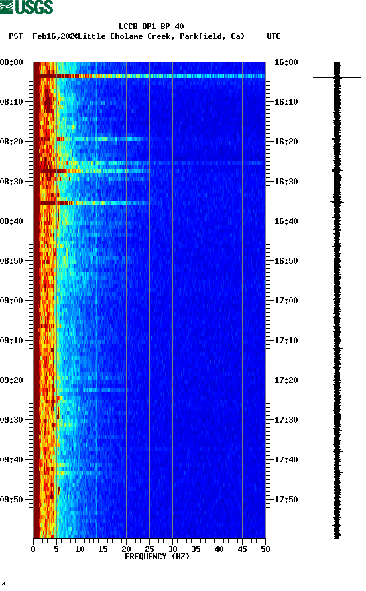Click the 15 Hz frequency axis label
This screenshot has height=591, width=366.
pyautogui.click(x=103, y=549)
